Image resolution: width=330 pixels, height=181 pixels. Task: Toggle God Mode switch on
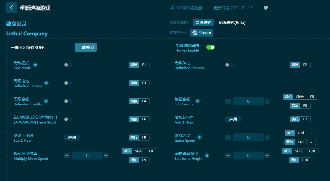pos(68,65)
